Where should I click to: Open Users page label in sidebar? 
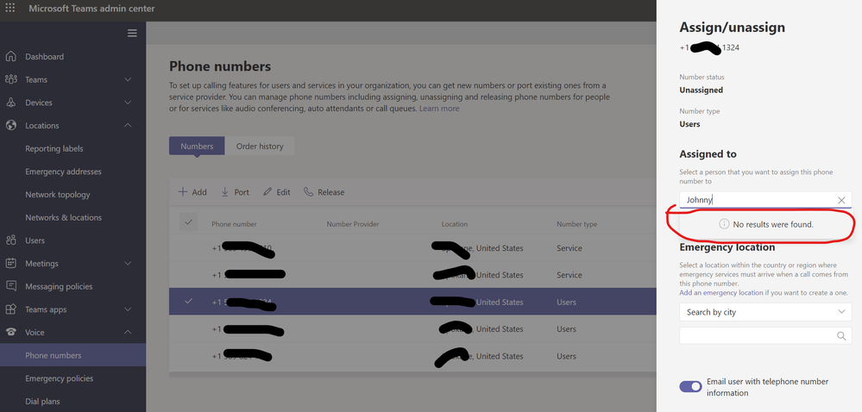[x=35, y=240]
